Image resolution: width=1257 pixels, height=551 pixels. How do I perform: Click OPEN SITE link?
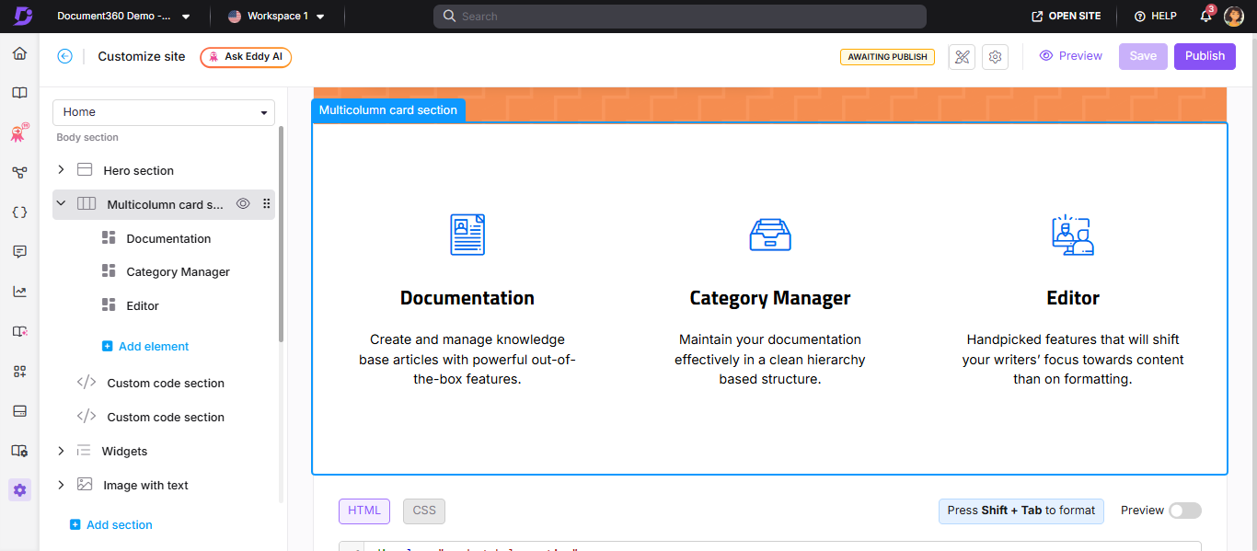point(1067,17)
